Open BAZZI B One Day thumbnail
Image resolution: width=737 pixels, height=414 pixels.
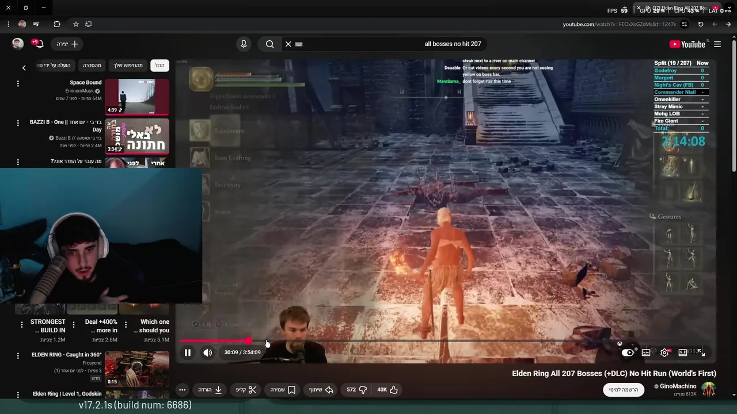pyautogui.click(x=137, y=136)
